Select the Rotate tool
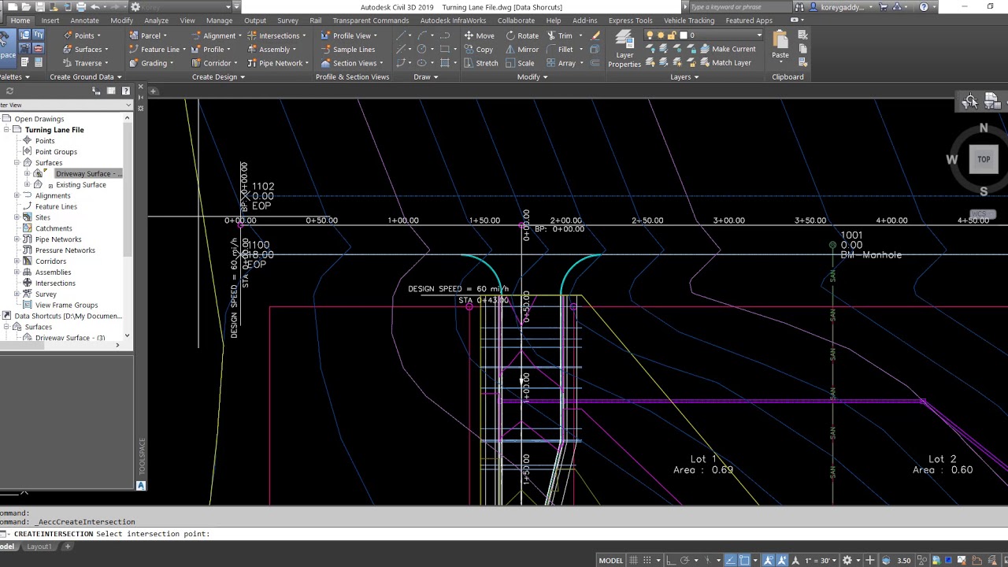 coord(522,35)
